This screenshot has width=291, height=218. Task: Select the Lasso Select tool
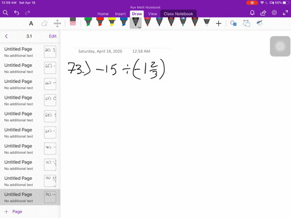(x=44, y=24)
